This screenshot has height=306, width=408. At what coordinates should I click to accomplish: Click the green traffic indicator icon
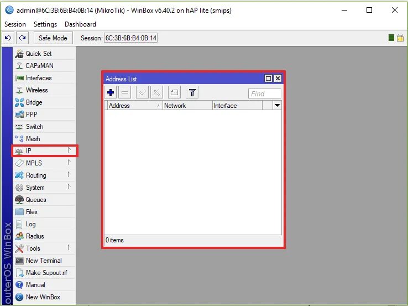click(391, 38)
